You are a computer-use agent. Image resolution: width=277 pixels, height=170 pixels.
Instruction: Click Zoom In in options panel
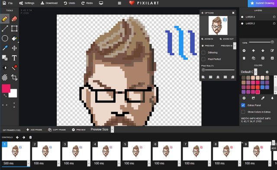click(x=207, y=39)
